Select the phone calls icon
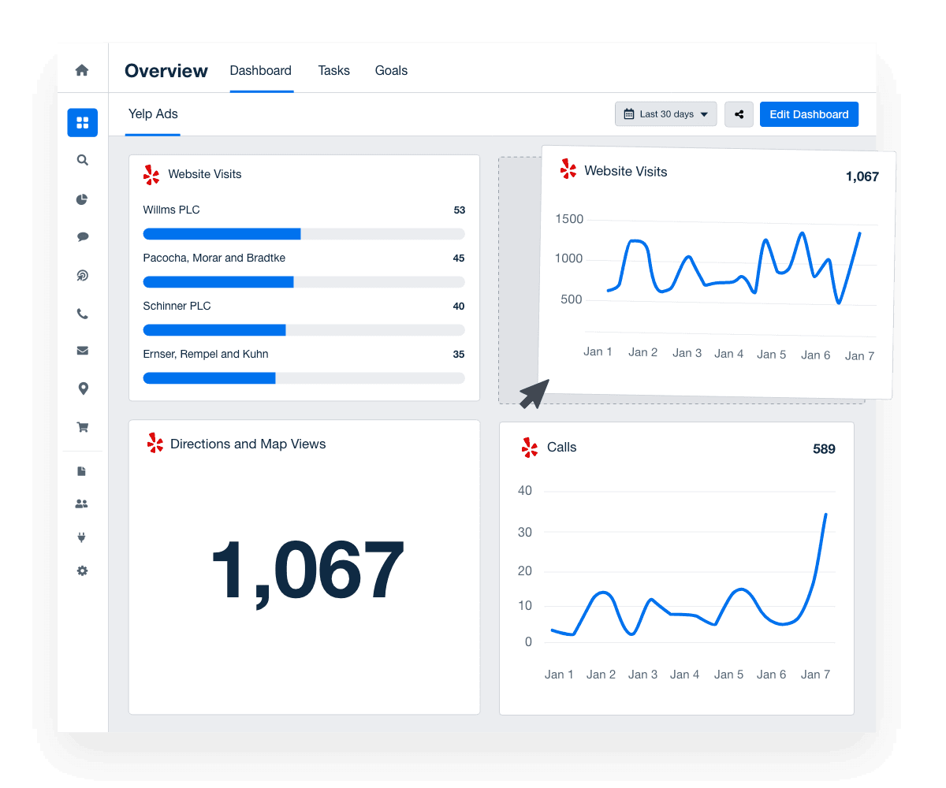This screenshot has width=946, height=788. click(82, 313)
